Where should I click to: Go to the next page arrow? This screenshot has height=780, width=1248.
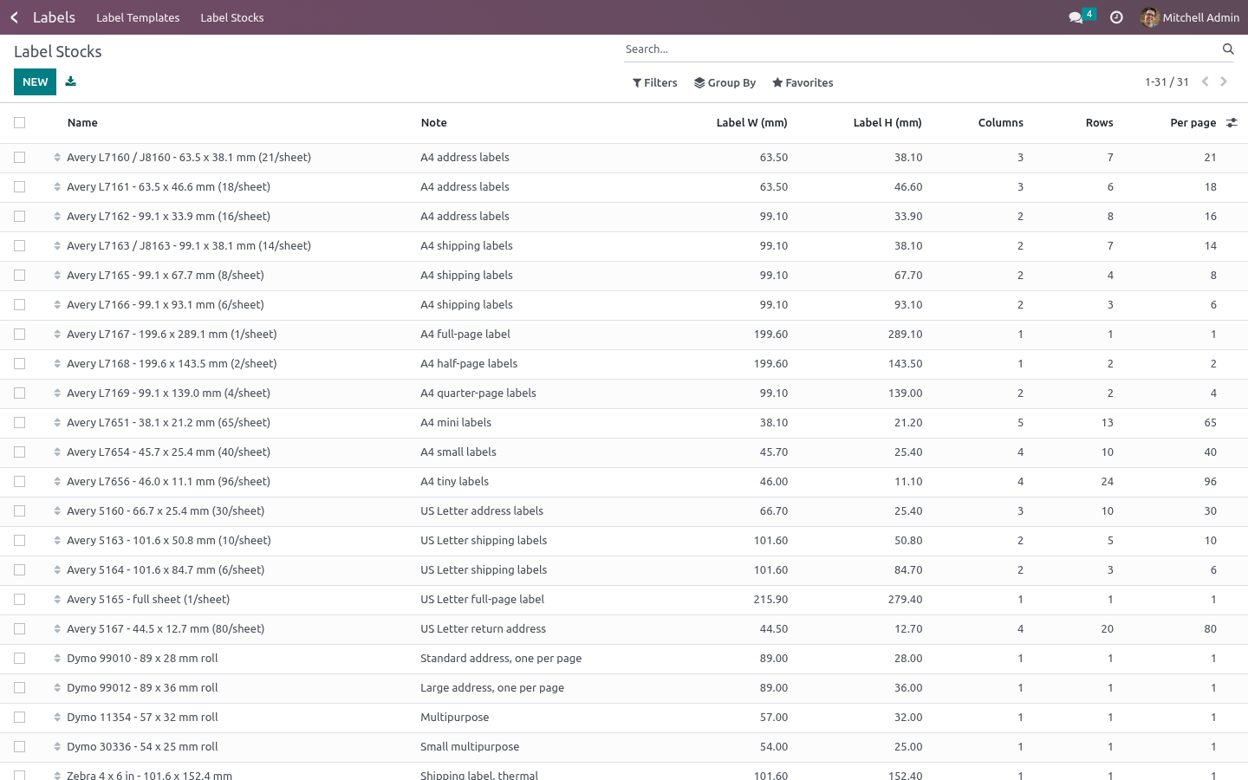coord(1224,81)
